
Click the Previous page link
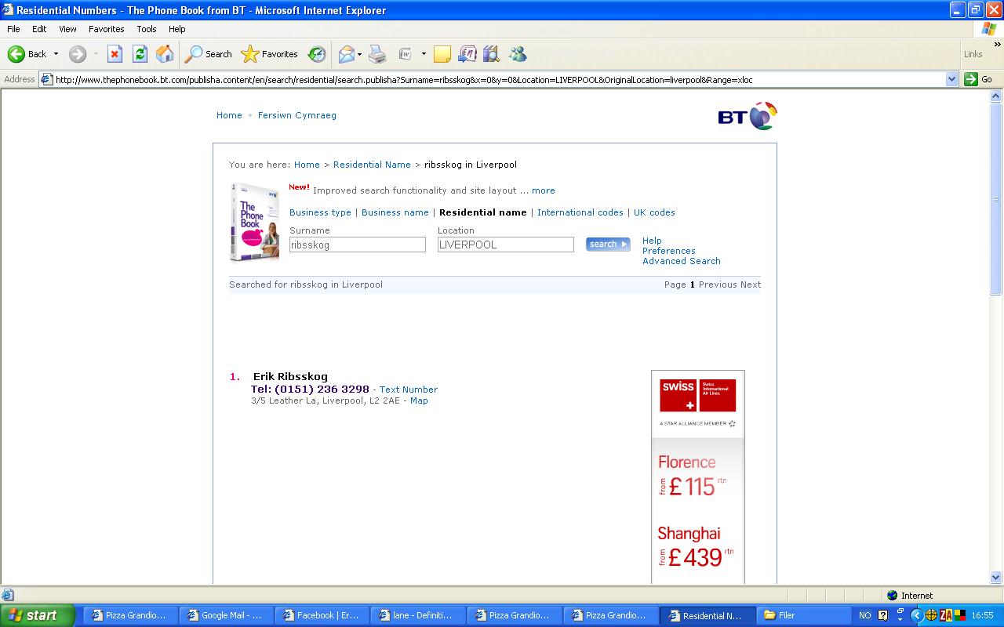718,285
